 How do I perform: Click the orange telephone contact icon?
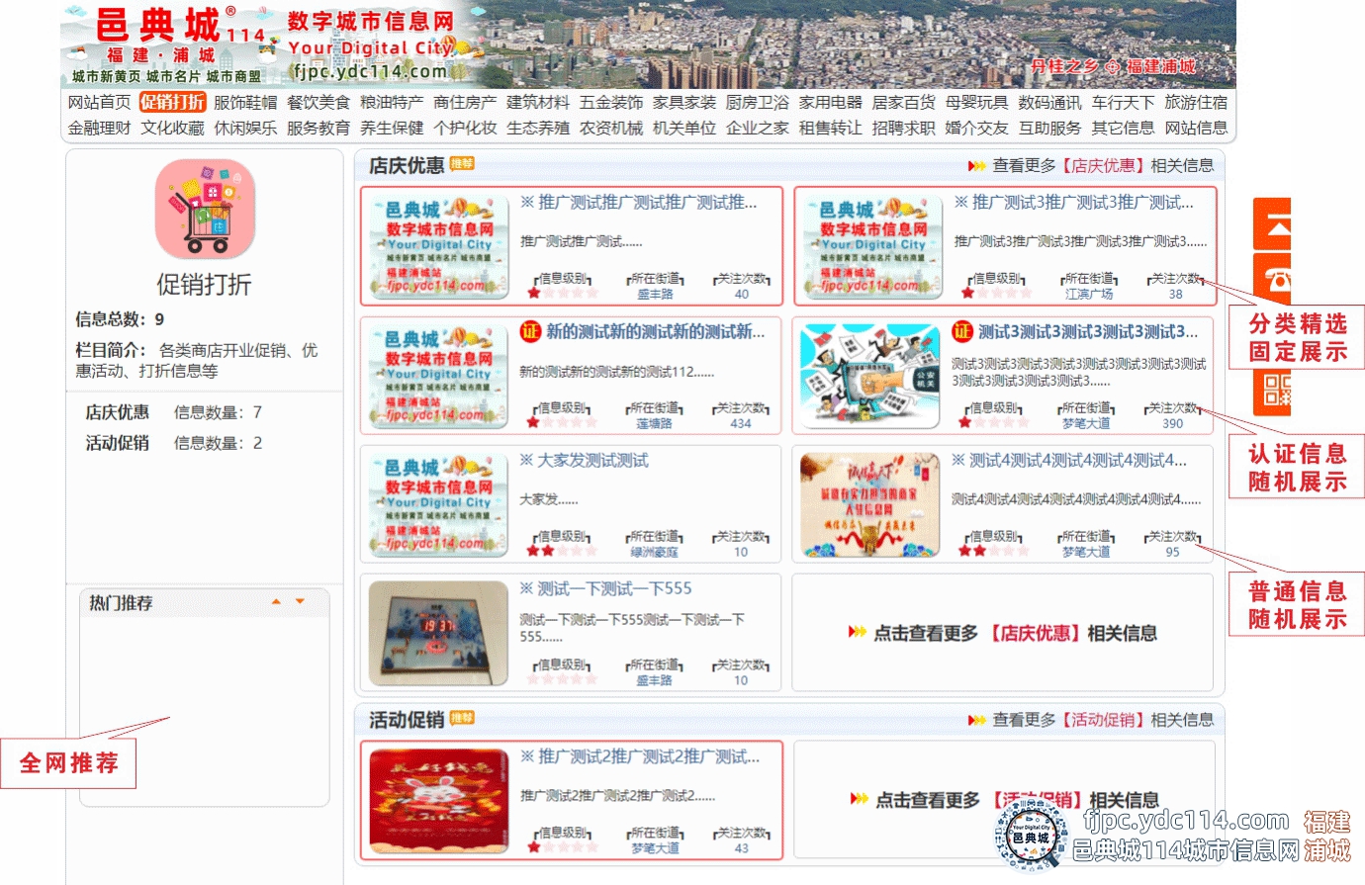pyautogui.click(x=1273, y=280)
